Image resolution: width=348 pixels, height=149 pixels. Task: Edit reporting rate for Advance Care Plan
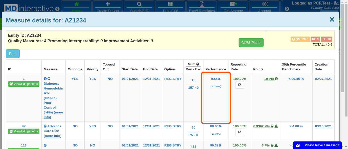click(x=240, y=132)
